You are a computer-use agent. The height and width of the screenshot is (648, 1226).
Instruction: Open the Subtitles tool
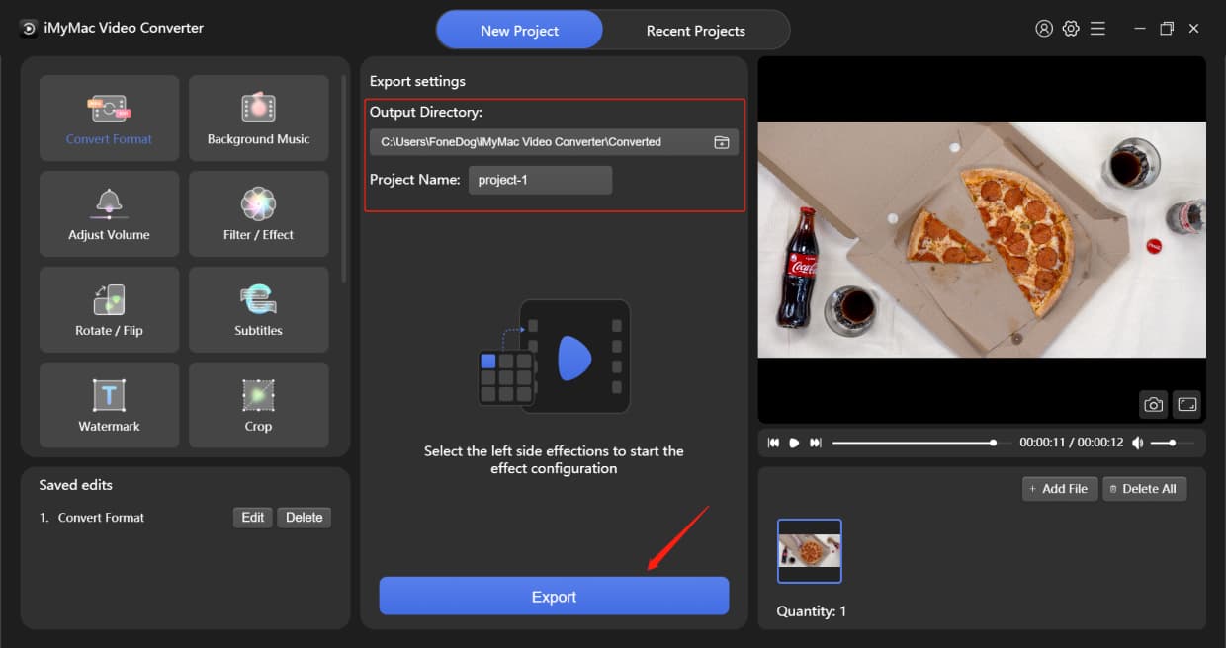coord(258,309)
